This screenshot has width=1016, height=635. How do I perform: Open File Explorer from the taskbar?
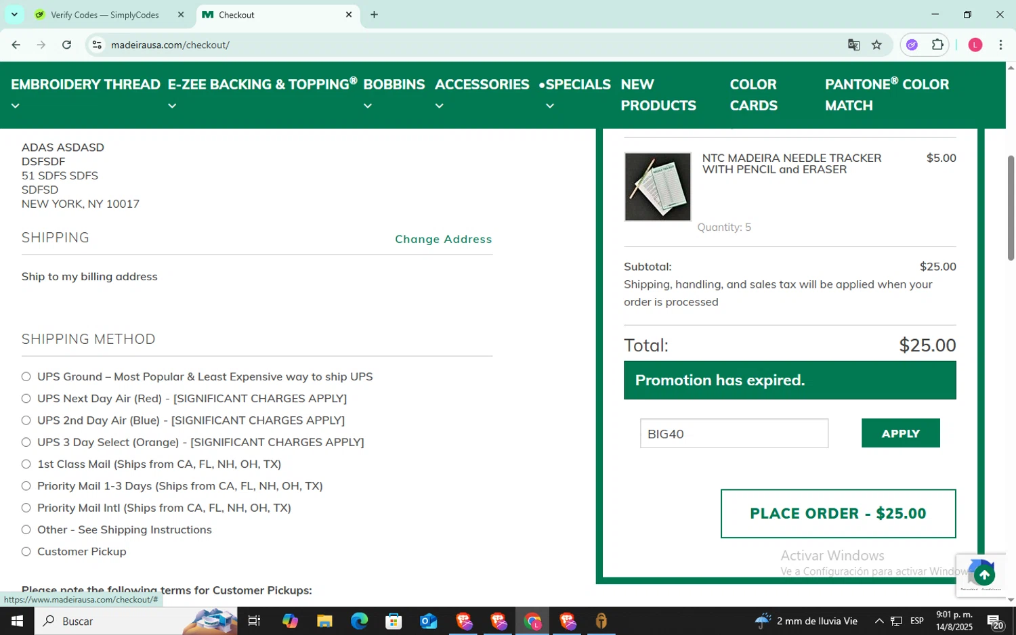tap(324, 621)
